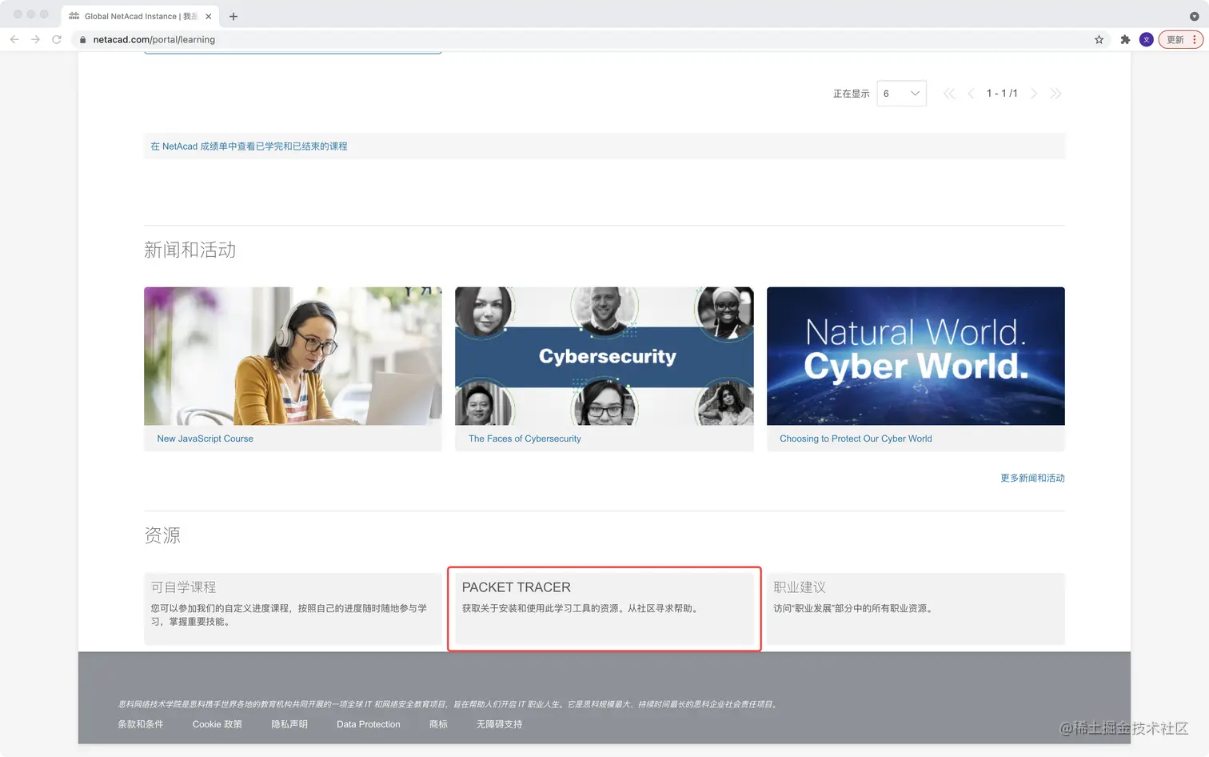Open a new browser tab

tap(233, 16)
